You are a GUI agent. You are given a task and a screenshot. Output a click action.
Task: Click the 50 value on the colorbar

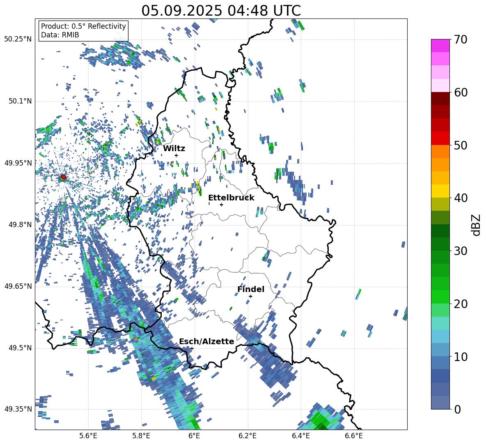(x=460, y=145)
